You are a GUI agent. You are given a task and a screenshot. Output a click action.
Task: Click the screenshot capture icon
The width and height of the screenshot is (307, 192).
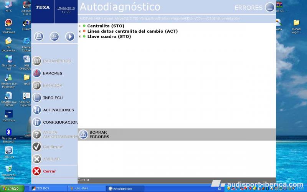click(x=54, y=36)
